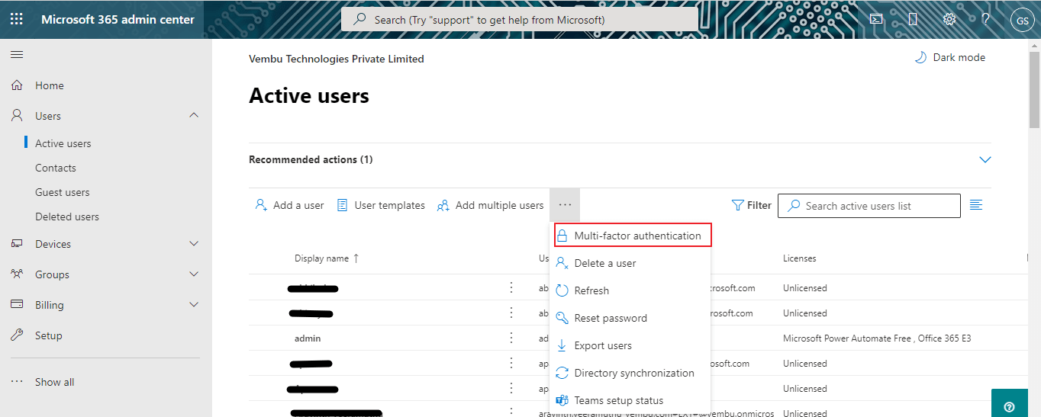Click the Groups people icon
Image resolution: width=1041 pixels, height=417 pixels.
click(17, 274)
